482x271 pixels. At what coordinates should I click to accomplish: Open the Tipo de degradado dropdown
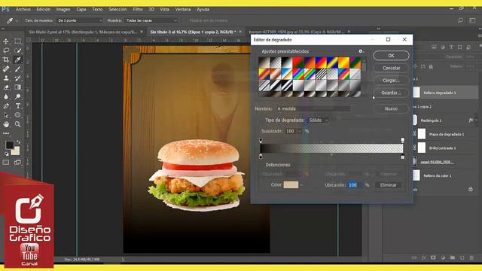[318, 120]
